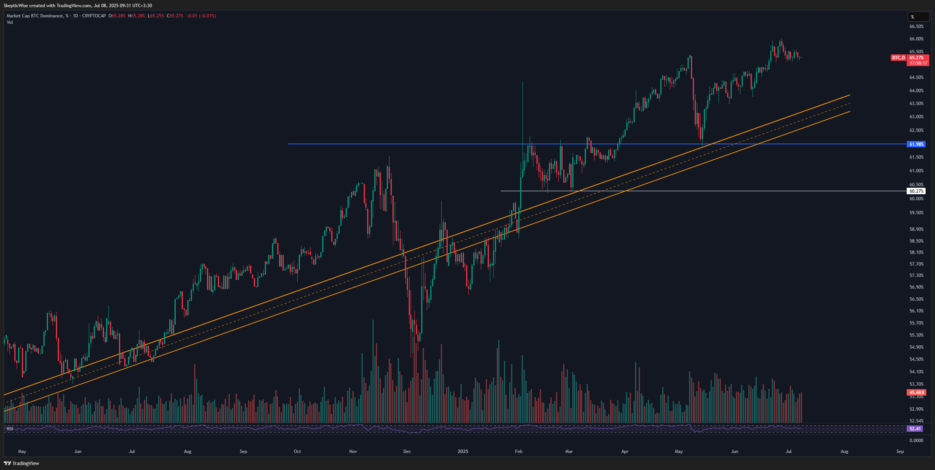The image size is (935, 470).
Task: Click the Apr label on time axis
Action: click(x=625, y=451)
